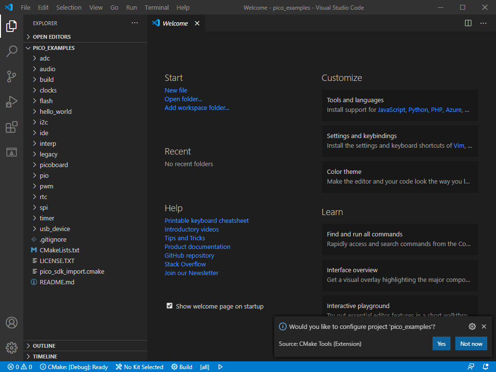The height and width of the screenshot is (372, 496).
Task: Click No Kit Selected status item
Action: click(x=139, y=367)
